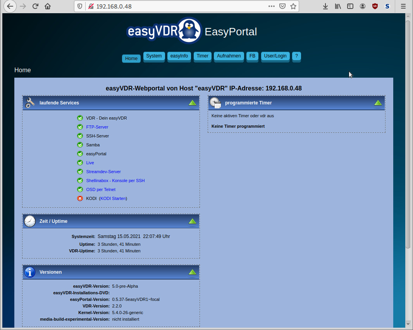Click the blue S extension icon
Screen dimensions: 413x330
click(387, 6)
